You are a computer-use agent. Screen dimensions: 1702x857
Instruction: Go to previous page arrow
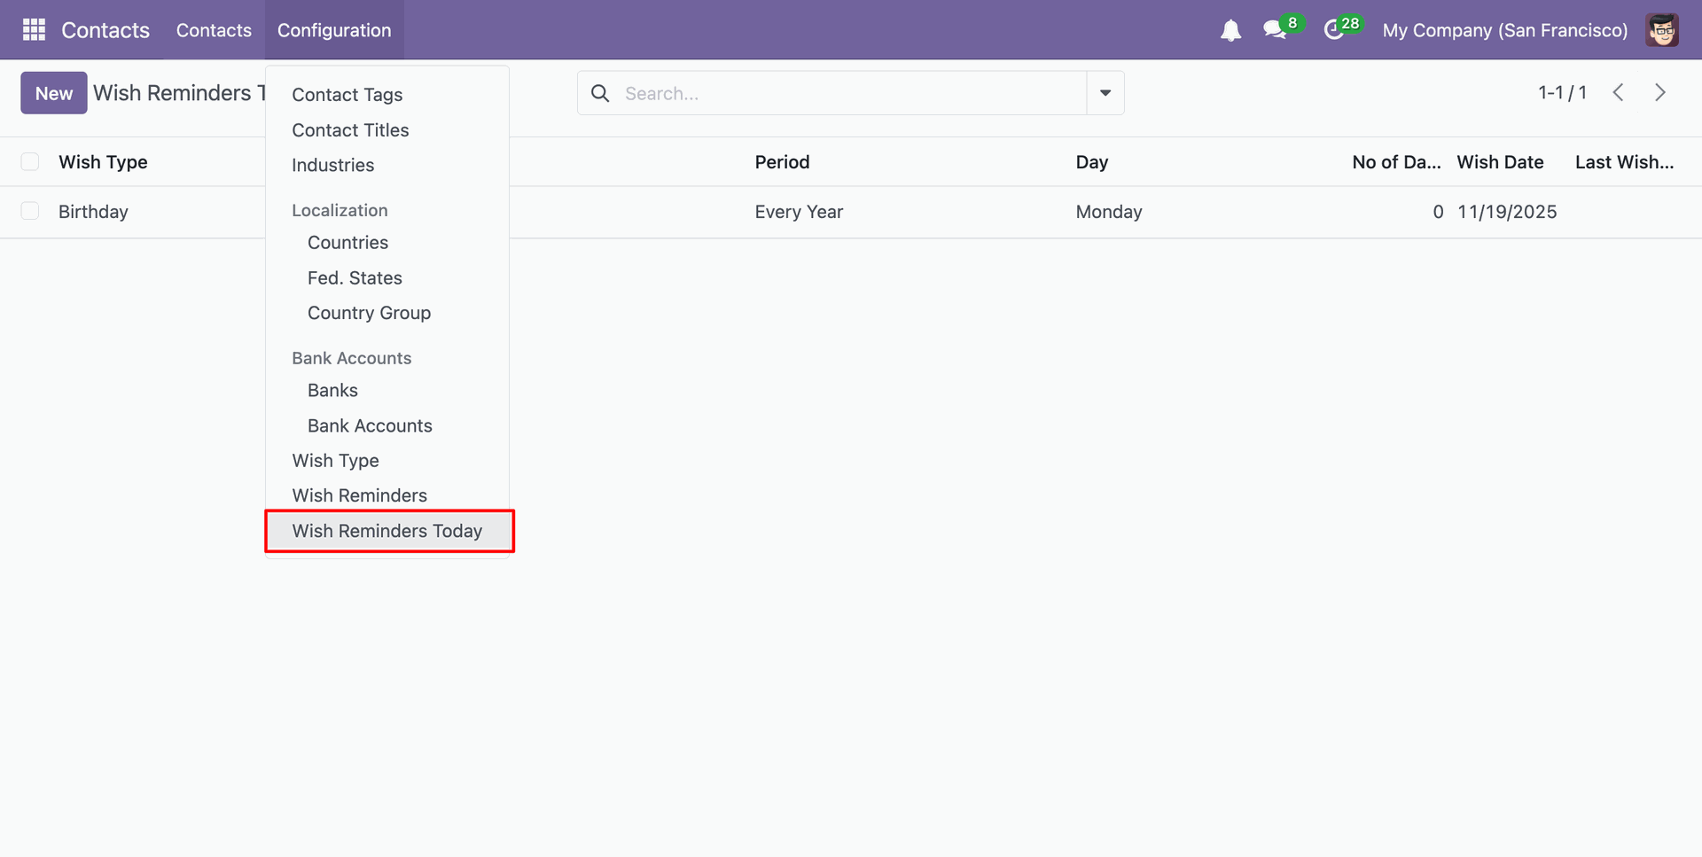[1618, 93]
